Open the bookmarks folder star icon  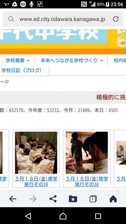(x=73, y=199)
